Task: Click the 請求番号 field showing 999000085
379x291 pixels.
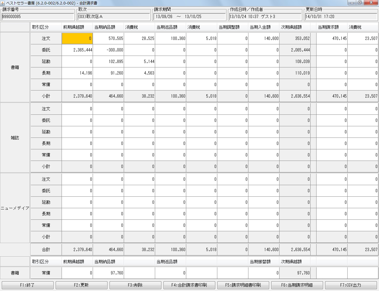Action: click(38, 17)
